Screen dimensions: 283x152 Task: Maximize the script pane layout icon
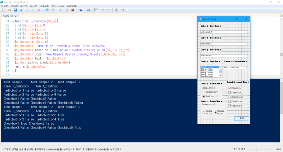click(x=109, y=10)
